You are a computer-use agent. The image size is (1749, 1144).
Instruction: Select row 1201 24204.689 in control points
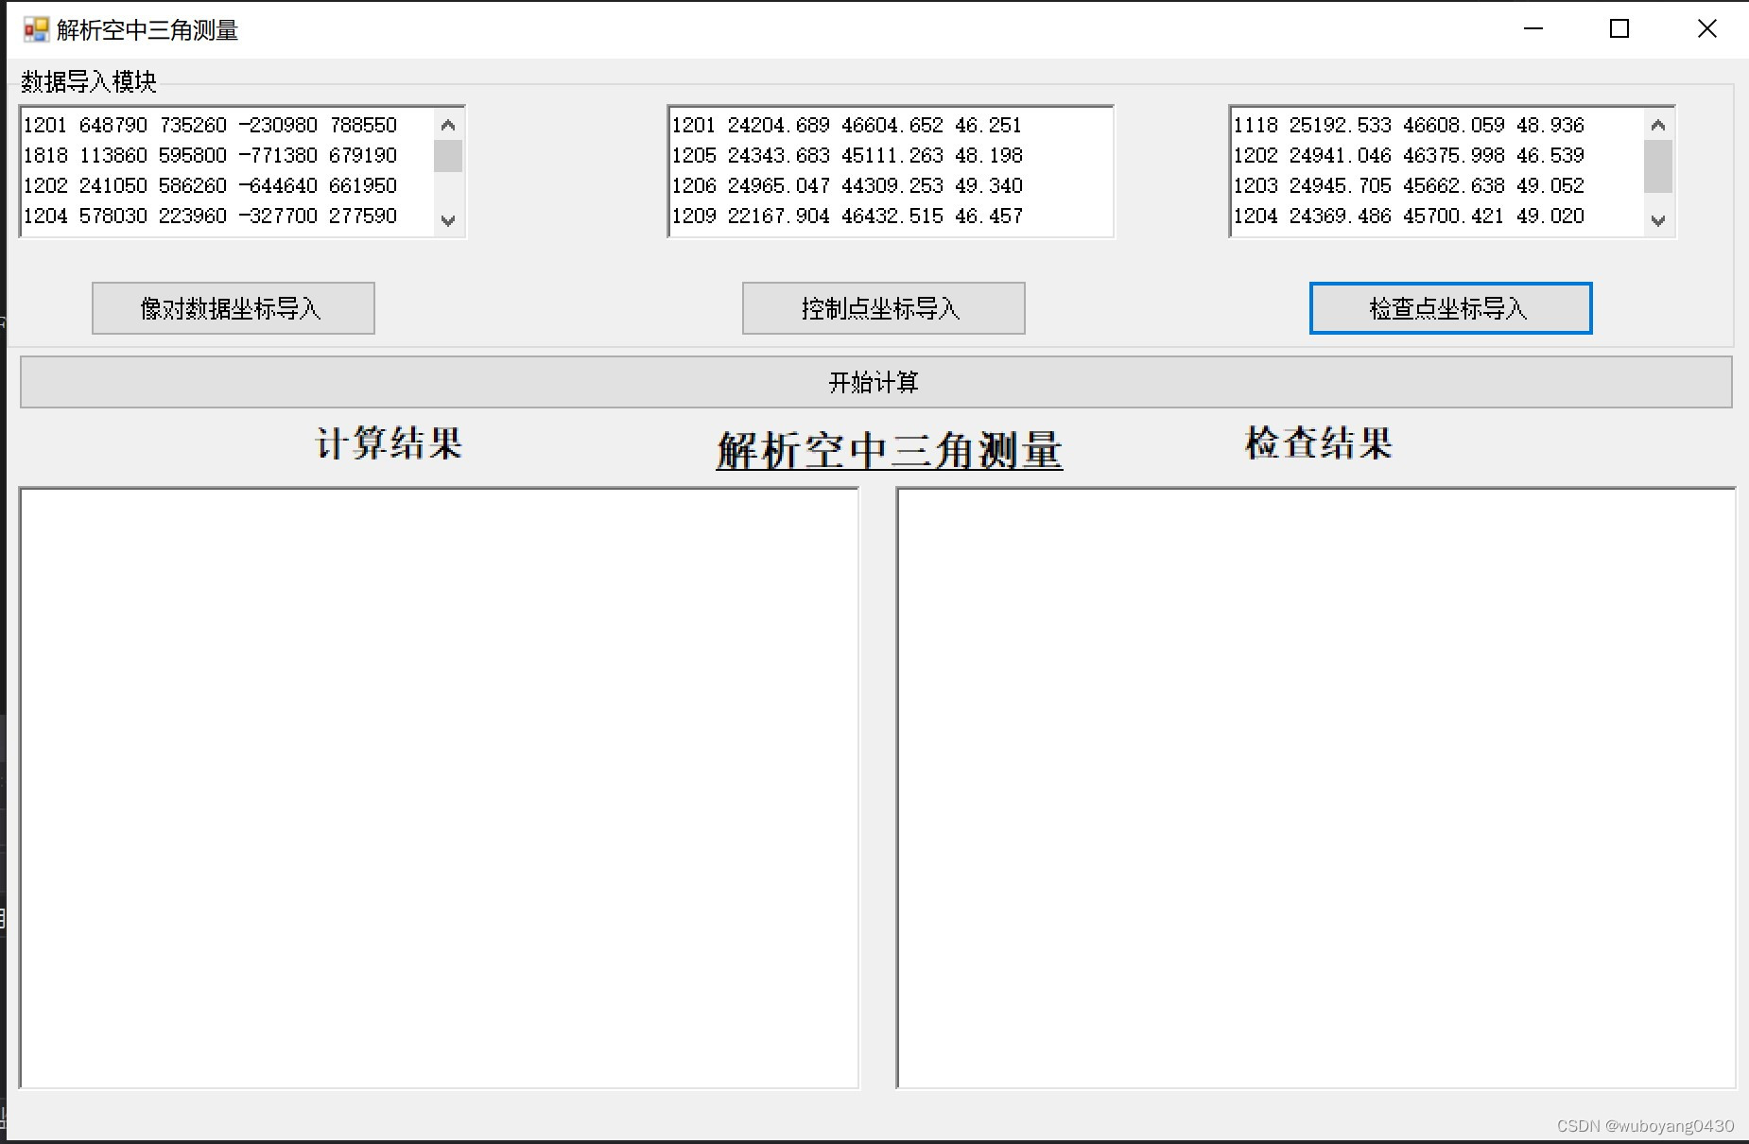pyautogui.click(x=847, y=125)
